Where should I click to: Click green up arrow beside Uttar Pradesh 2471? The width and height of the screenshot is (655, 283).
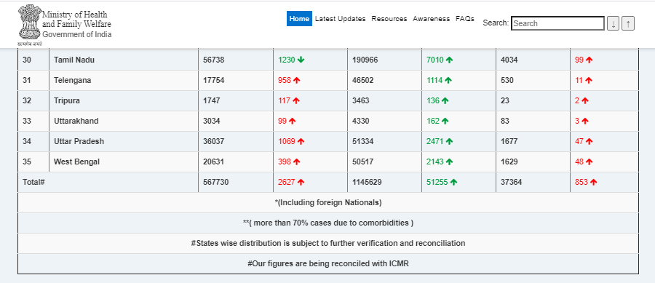(x=449, y=141)
